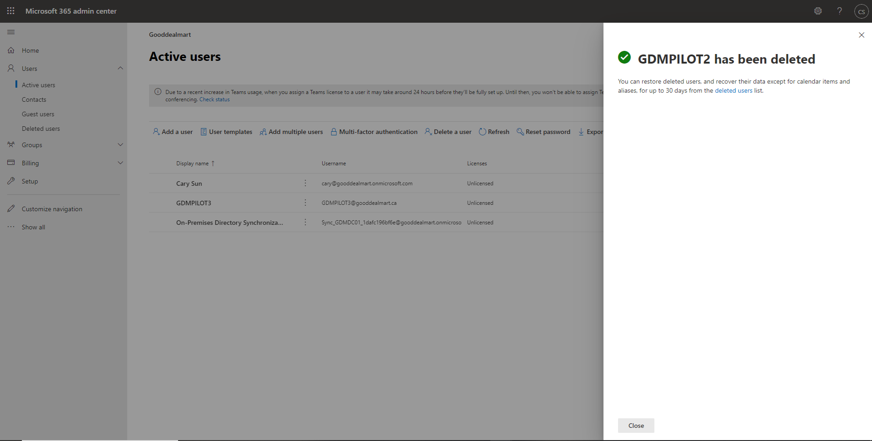Open the app launcher waffle icon

click(x=11, y=11)
